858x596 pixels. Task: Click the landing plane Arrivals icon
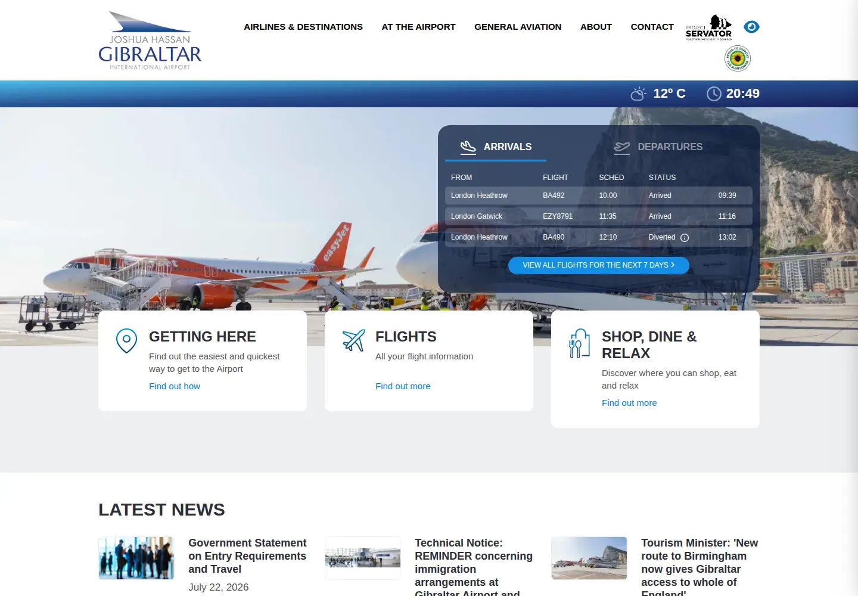(x=468, y=147)
